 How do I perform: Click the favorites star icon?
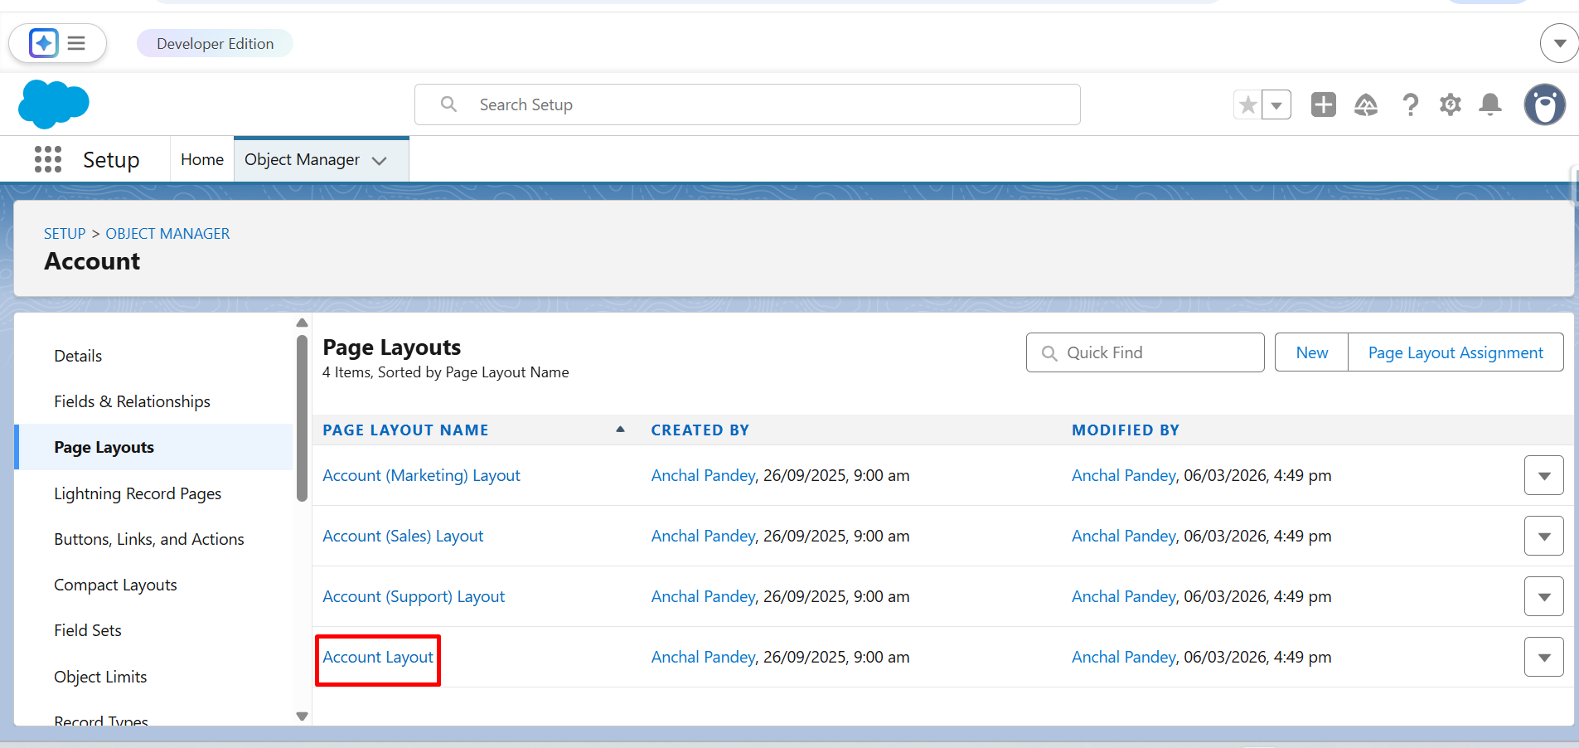1247,105
